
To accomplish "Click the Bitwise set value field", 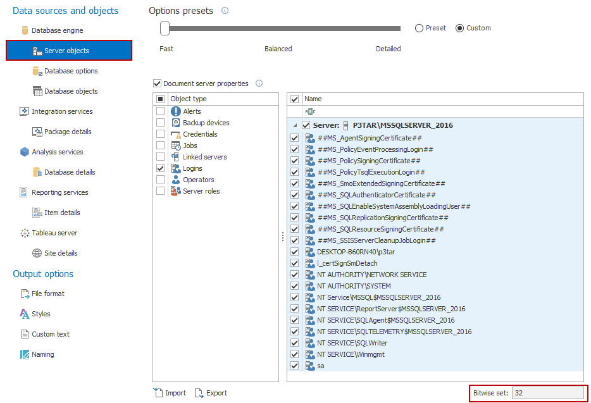I will point(548,393).
